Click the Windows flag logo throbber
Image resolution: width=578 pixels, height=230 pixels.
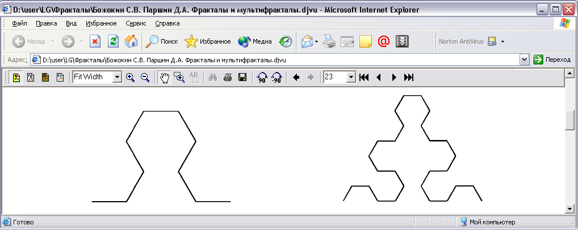click(x=564, y=24)
